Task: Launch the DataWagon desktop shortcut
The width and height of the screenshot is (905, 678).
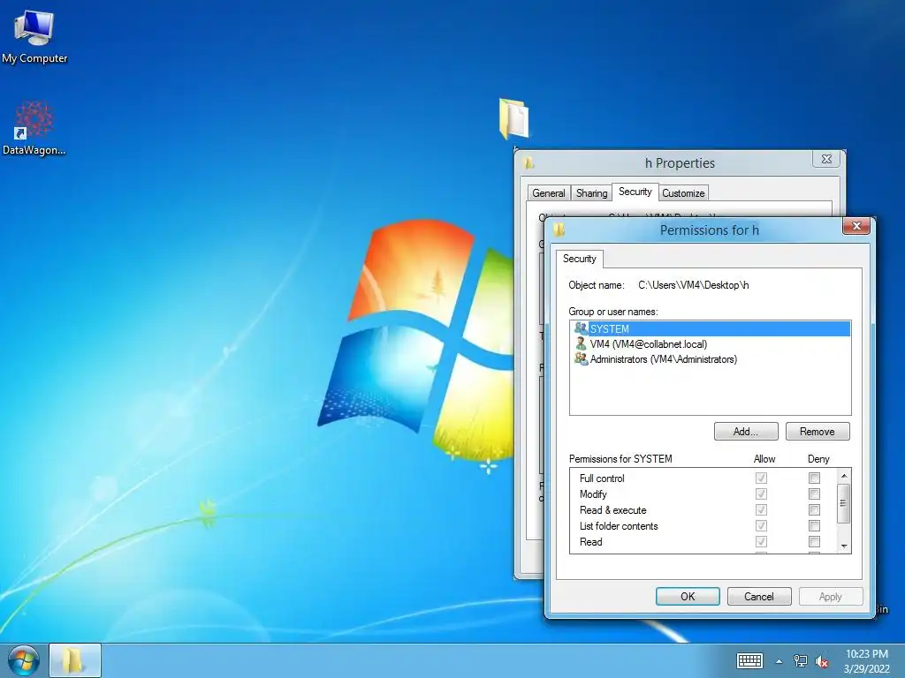Action: coord(34,128)
